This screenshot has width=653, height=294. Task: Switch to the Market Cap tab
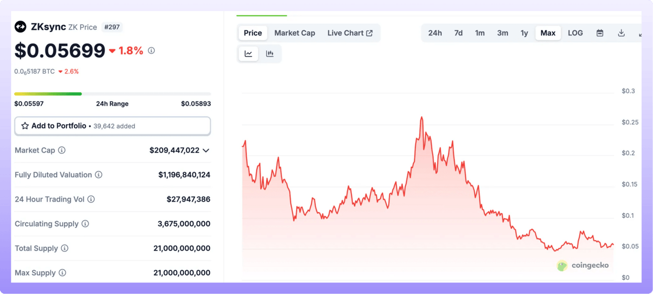point(295,33)
